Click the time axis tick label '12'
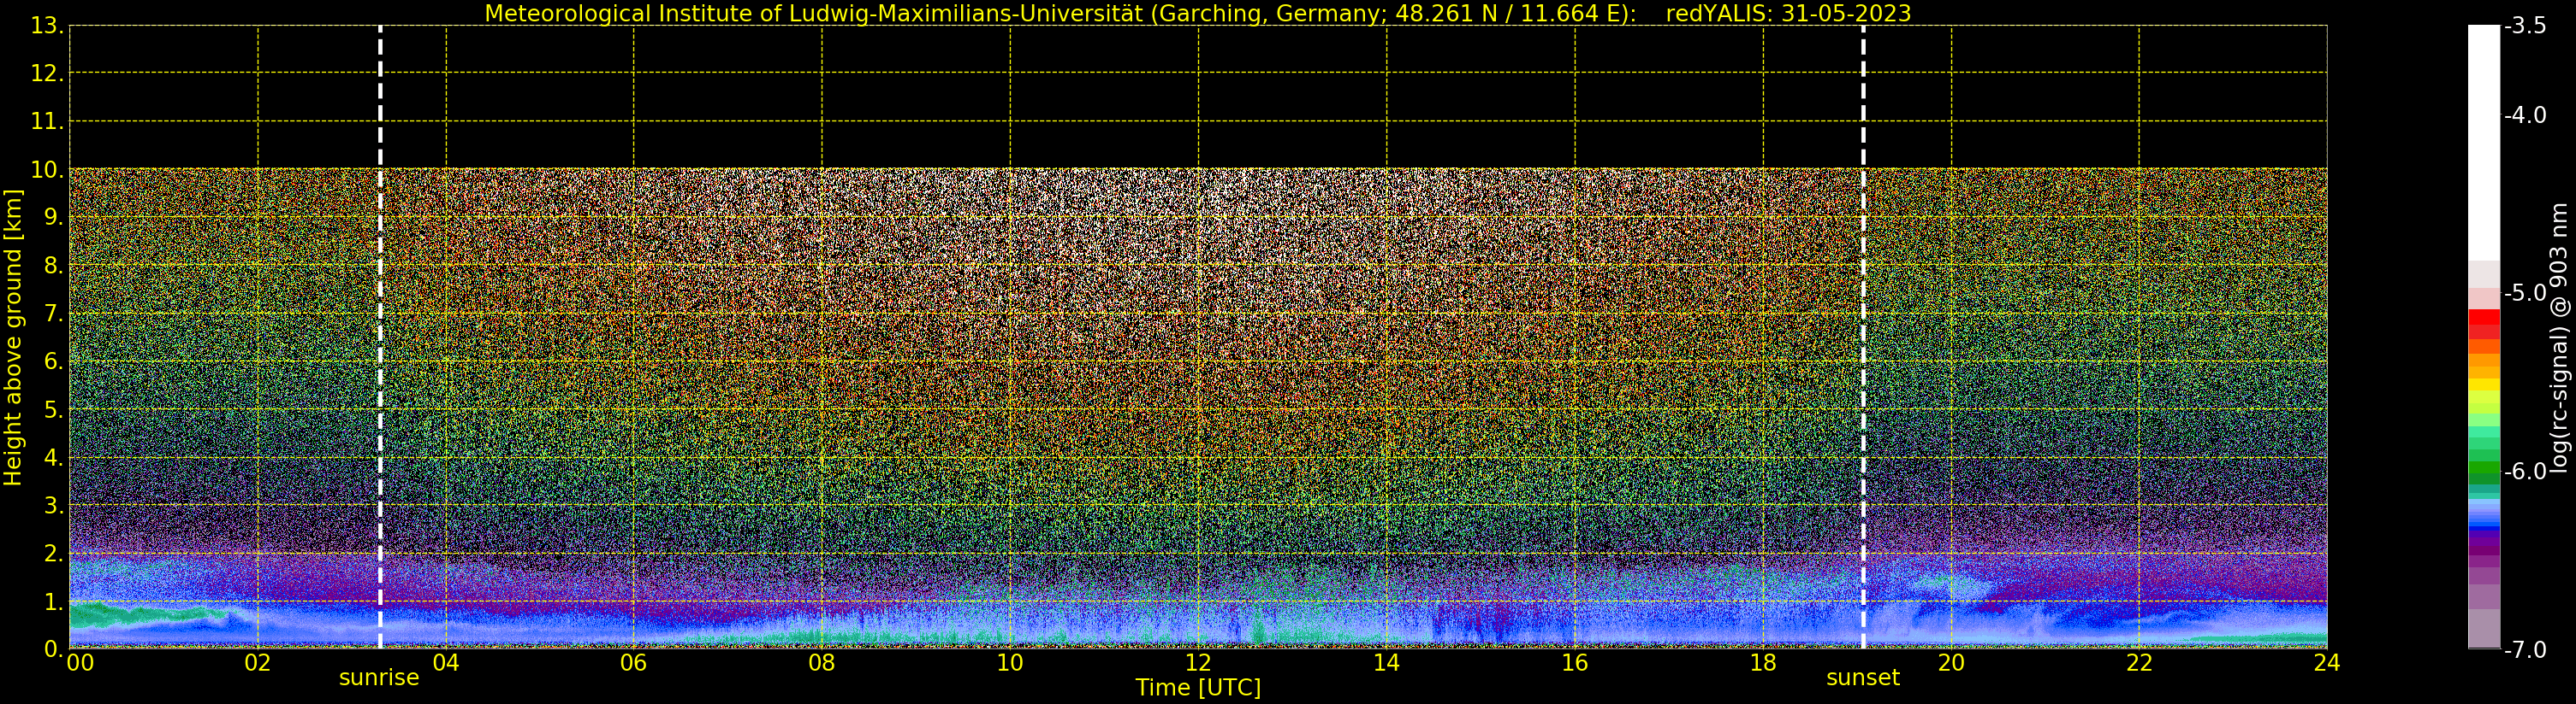This screenshot has height=704, width=2576. pyautogui.click(x=1198, y=663)
